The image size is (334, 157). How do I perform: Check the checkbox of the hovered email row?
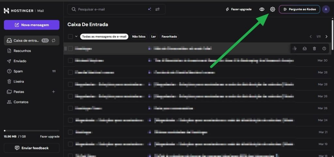tap(70, 48)
